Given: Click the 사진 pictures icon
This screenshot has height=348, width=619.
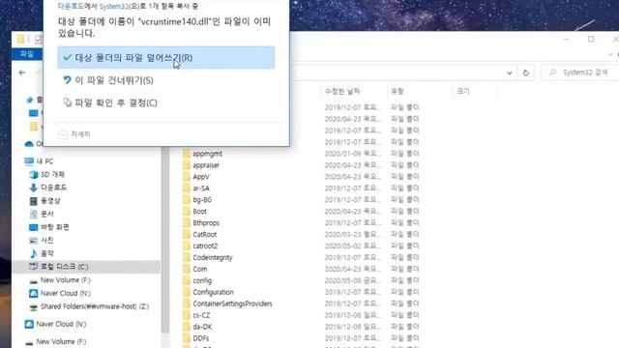Looking at the screenshot, I should (34, 241).
